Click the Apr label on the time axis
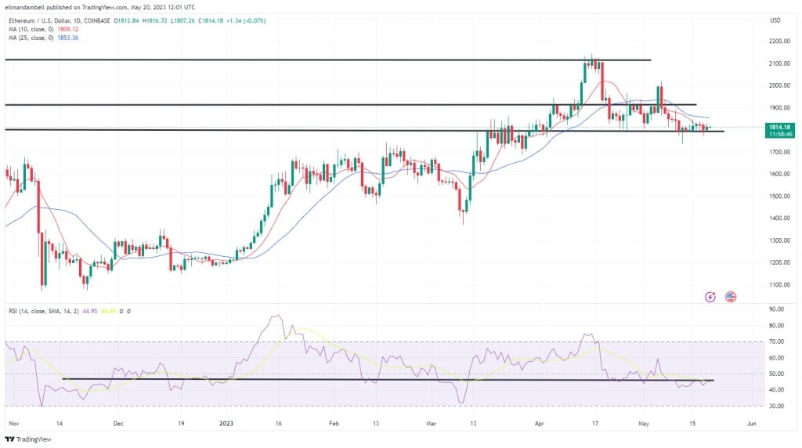Screen dimensions: 802x448 click(539, 424)
